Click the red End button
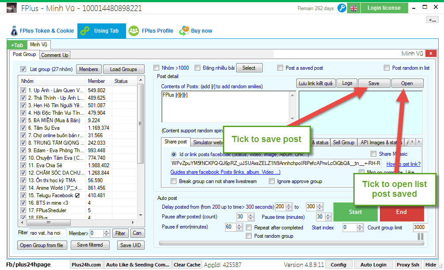Screen dimensions: 444x270 click(402, 212)
